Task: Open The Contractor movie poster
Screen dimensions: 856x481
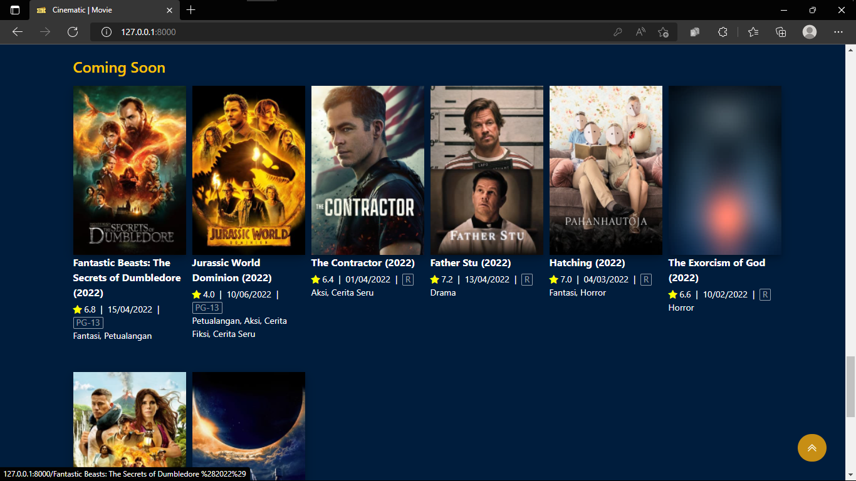Action: point(368,170)
